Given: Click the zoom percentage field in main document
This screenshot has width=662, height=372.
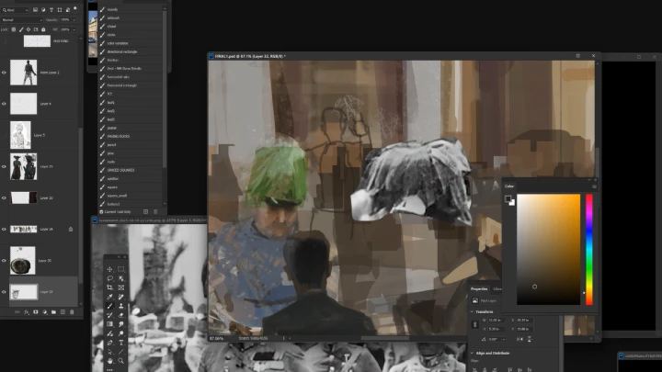Looking at the screenshot, I should 217,338.
